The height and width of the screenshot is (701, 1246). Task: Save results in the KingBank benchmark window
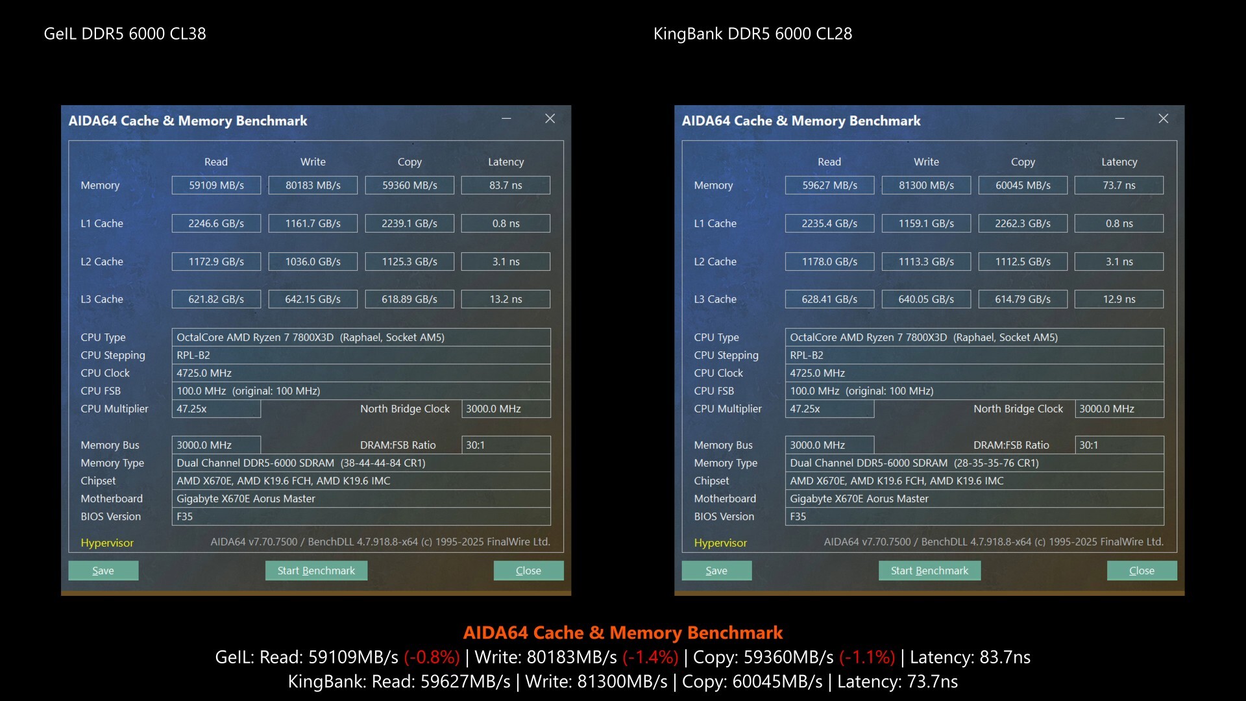716,571
